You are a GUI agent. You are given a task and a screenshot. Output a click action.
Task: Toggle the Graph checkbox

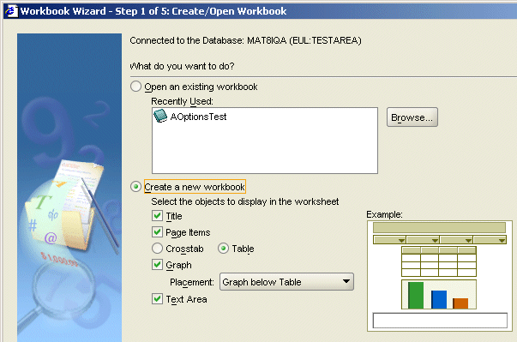[x=157, y=265]
